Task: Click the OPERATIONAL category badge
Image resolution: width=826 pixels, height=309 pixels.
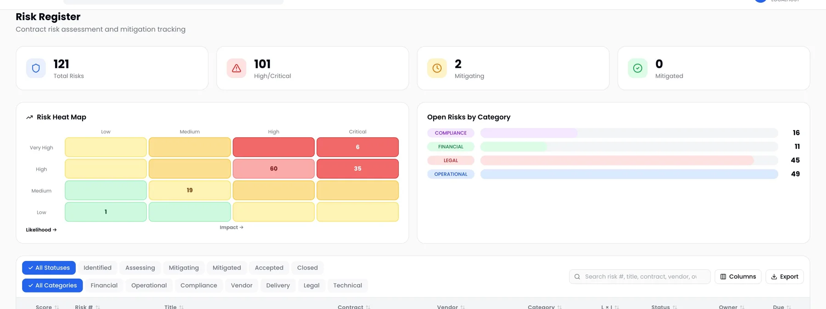Action: tap(451, 174)
